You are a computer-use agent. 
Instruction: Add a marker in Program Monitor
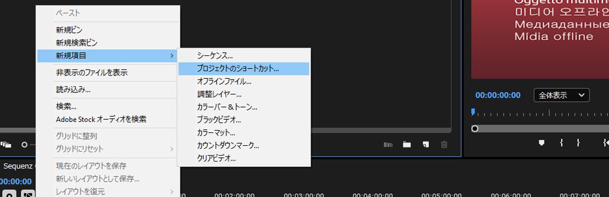pos(542,143)
